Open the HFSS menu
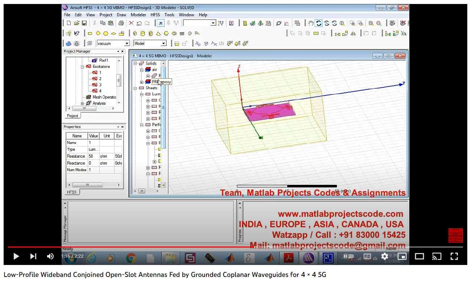The height and width of the screenshot is (282, 472). (155, 15)
